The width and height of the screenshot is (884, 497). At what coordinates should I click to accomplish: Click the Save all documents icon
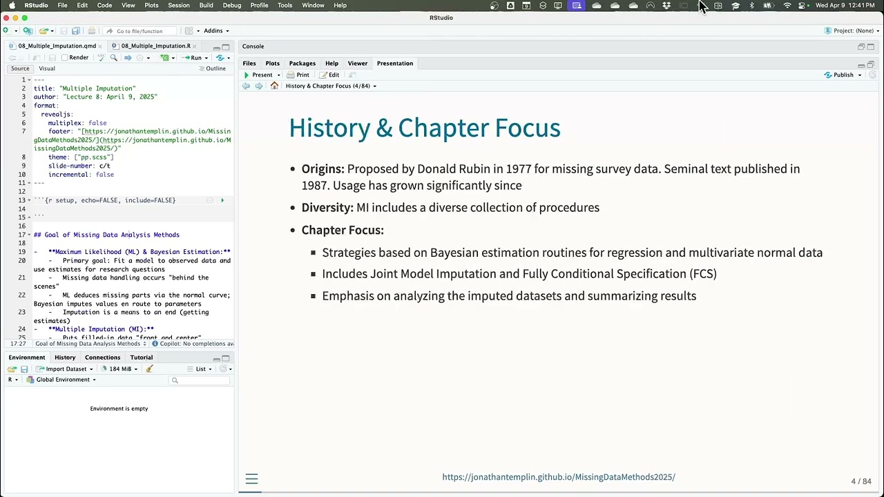pos(76,30)
